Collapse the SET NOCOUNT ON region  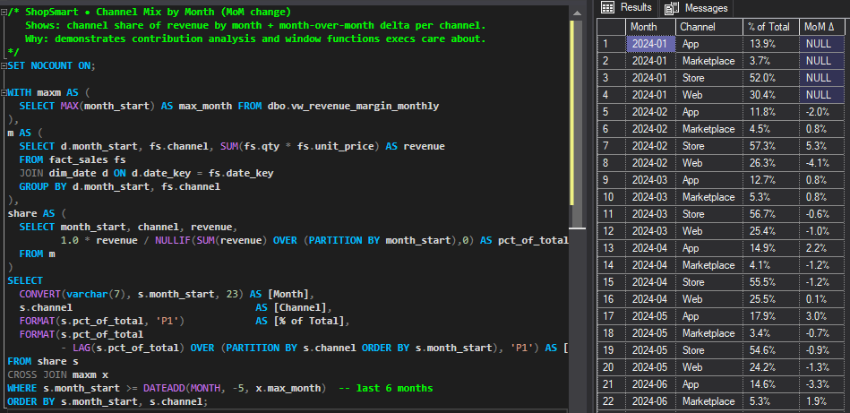point(4,65)
